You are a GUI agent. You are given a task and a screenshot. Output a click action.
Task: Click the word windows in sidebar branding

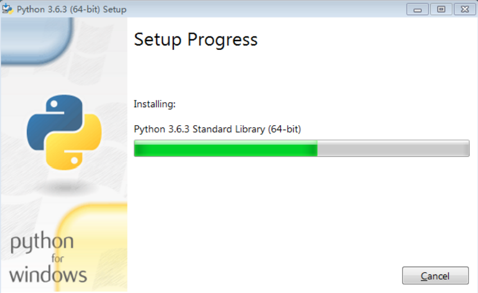coord(48,274)
